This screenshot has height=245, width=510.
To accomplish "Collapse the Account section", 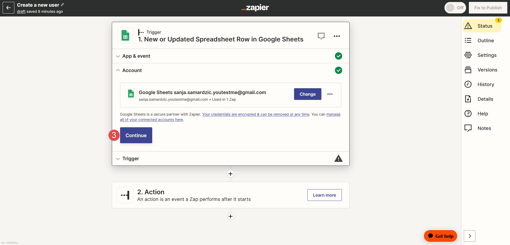I will [x=231, y=70].
